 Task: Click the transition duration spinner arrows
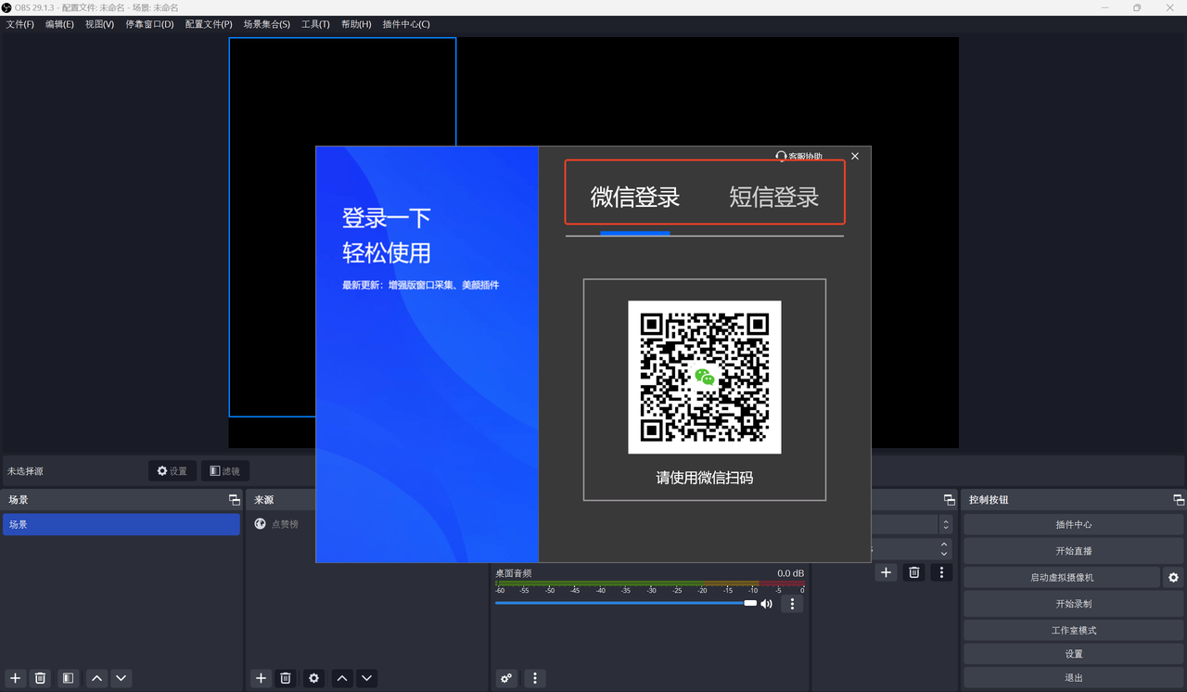coord(945,549)
